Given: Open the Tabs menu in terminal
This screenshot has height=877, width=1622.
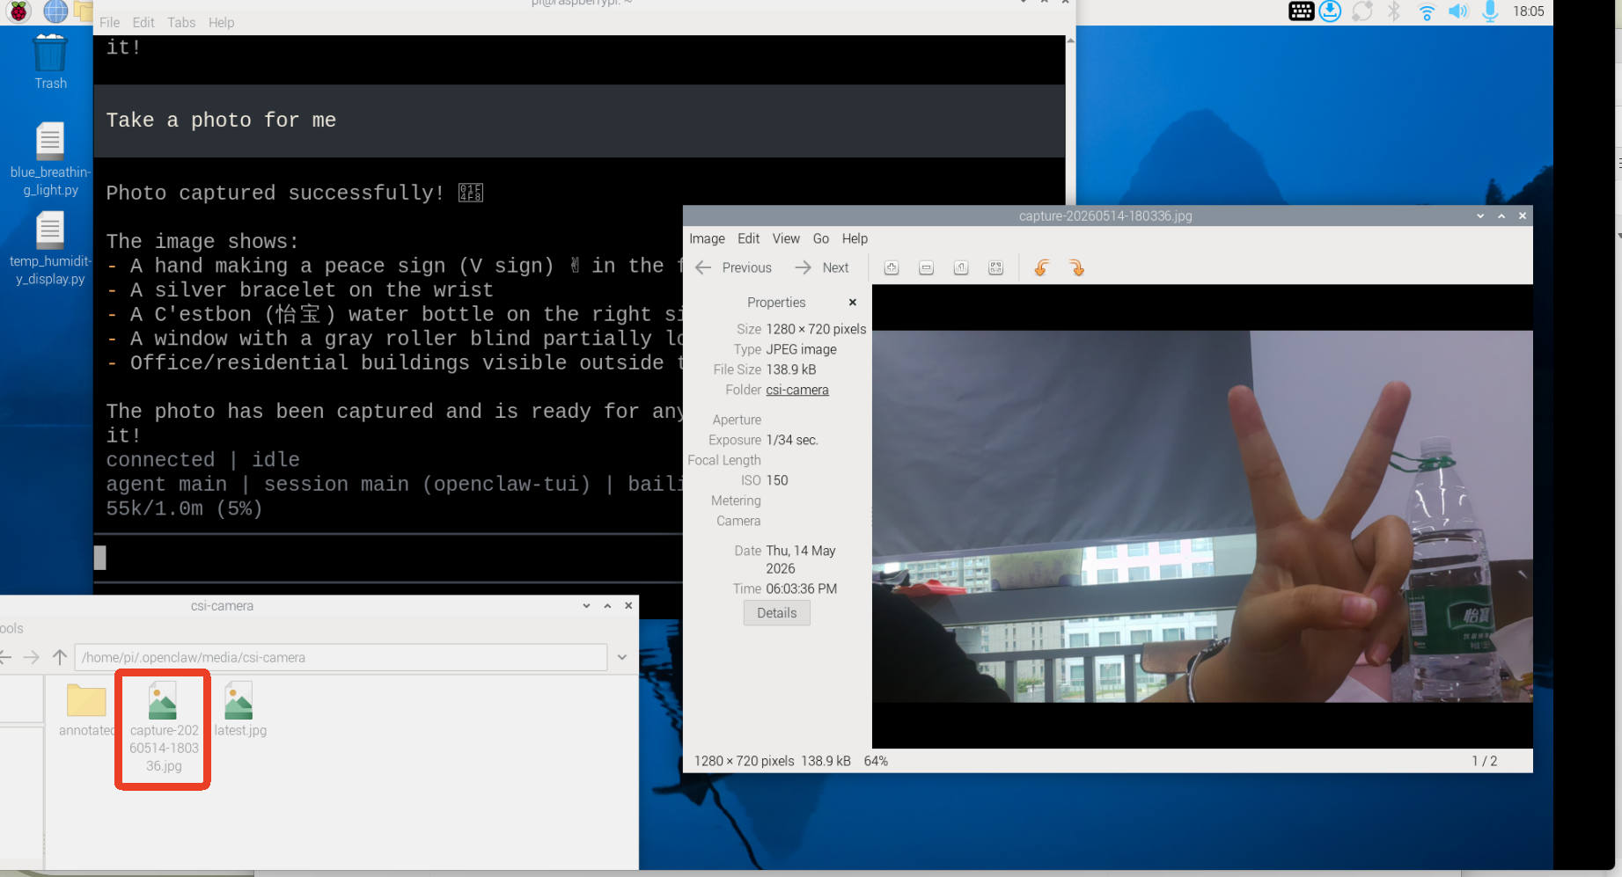Looking at the screenshot, I should 181,22.
